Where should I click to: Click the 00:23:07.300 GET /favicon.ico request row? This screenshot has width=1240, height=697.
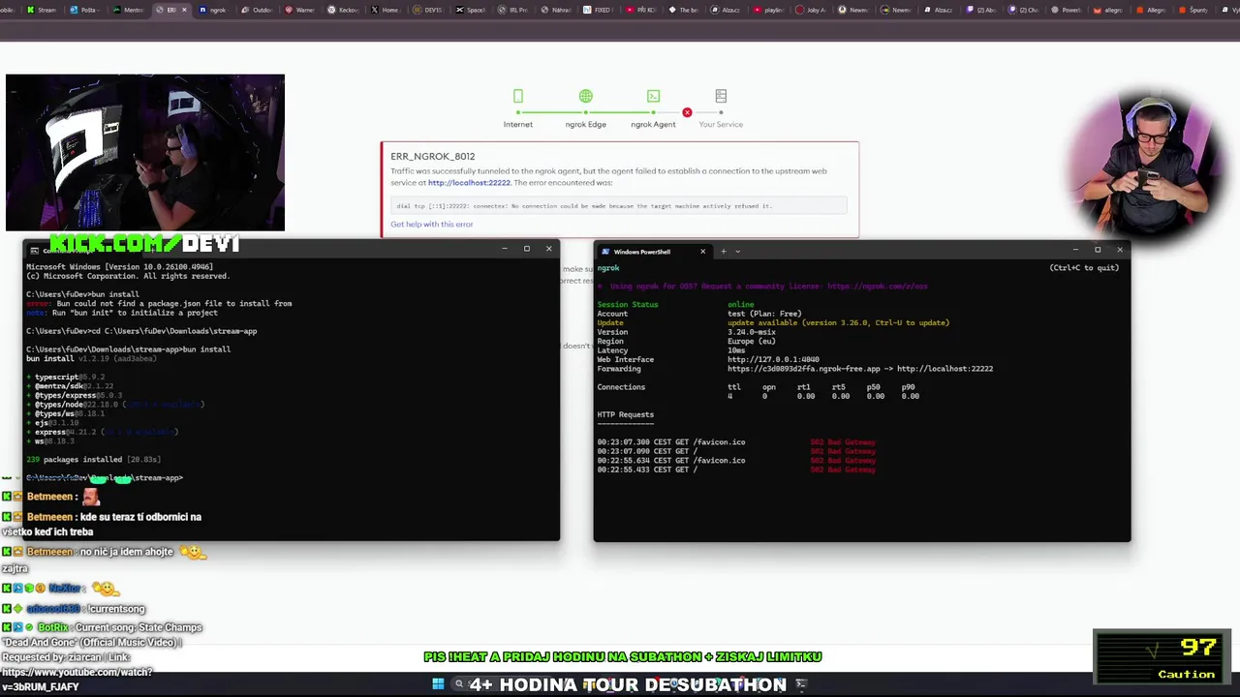point(736,442)
